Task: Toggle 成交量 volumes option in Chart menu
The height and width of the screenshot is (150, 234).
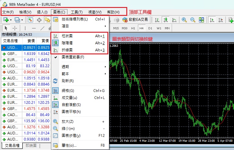Action: coord(80,98)
